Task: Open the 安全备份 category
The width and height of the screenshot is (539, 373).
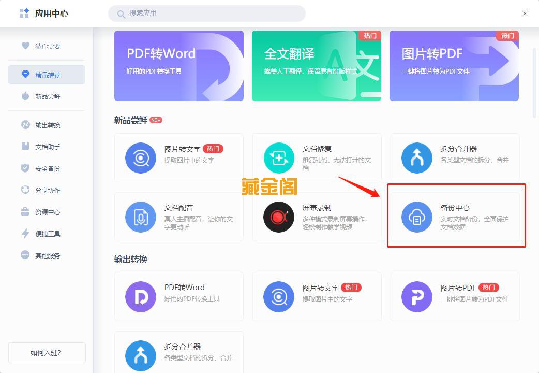Action: [47, 168]
